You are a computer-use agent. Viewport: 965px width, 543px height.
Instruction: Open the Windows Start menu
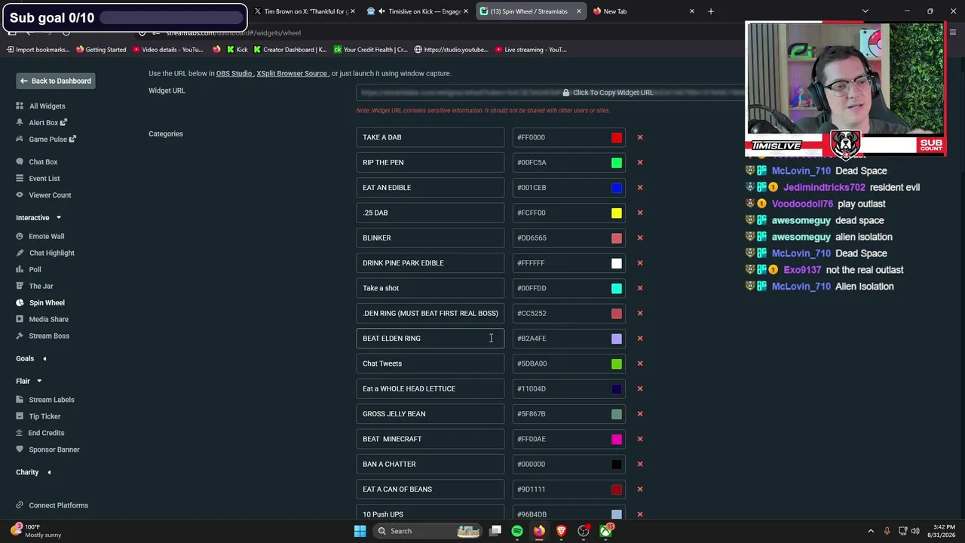360,531
